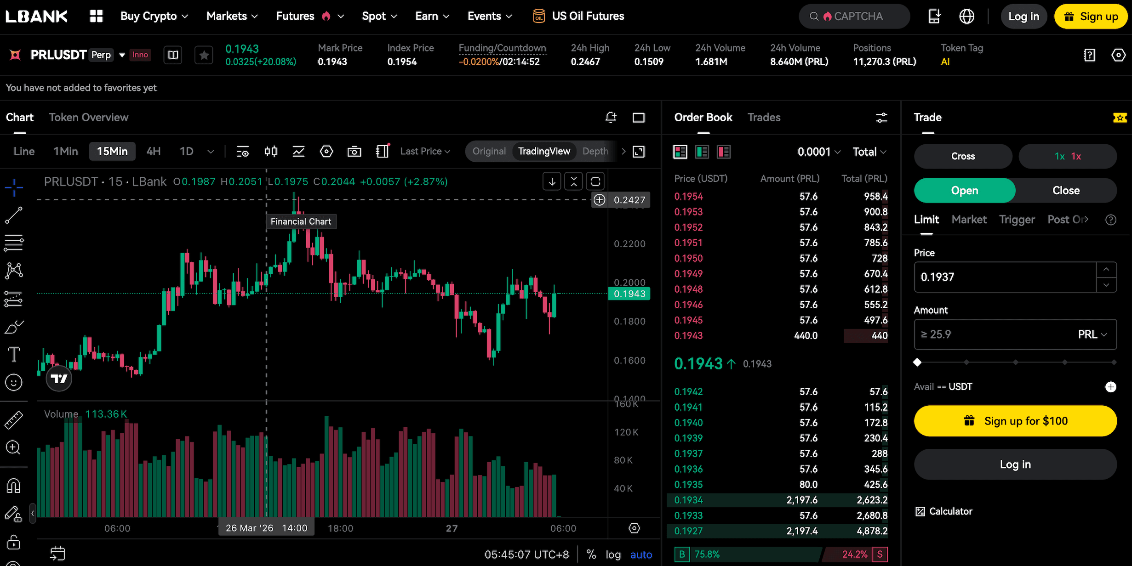Toggle auto scale on chart
The height and width of the screenshot is (566, 1132).
641,555
